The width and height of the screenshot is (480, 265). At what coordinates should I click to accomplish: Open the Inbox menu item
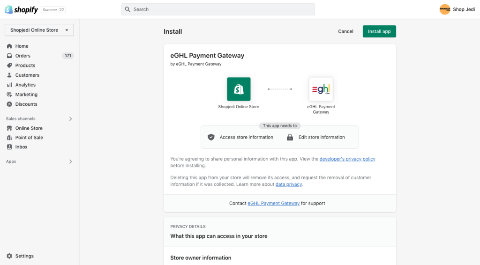coord(22,147)
